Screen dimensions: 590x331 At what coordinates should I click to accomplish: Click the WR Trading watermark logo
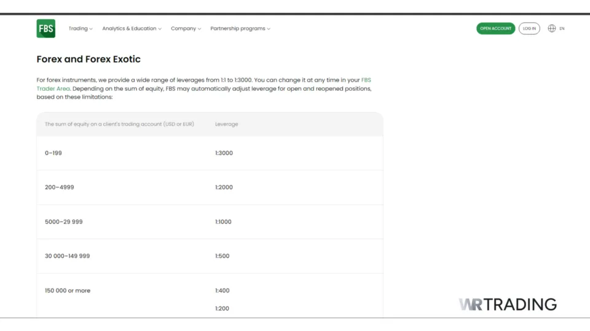(x=508, y=304)
